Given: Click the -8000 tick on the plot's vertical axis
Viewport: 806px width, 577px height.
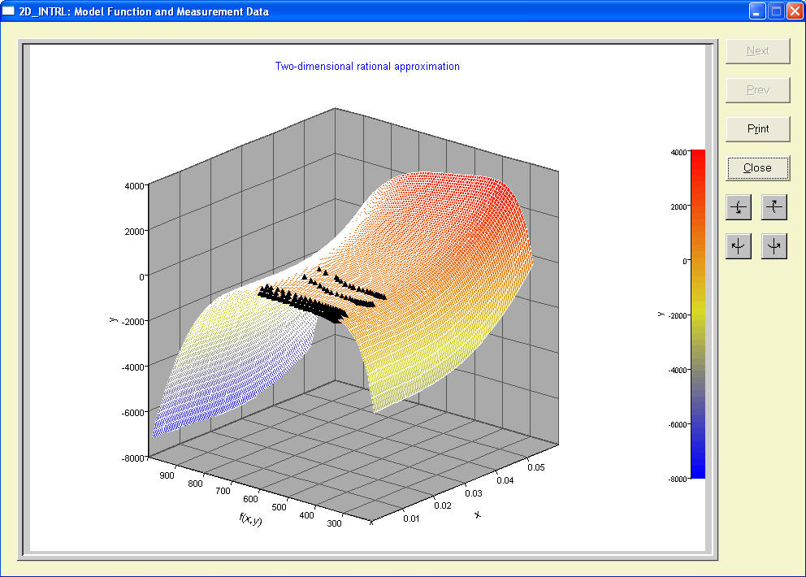Looking at the screenshot, I should (x=132, y=458).
